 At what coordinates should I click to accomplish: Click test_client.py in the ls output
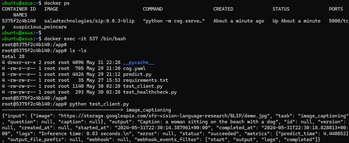point(143,86)
